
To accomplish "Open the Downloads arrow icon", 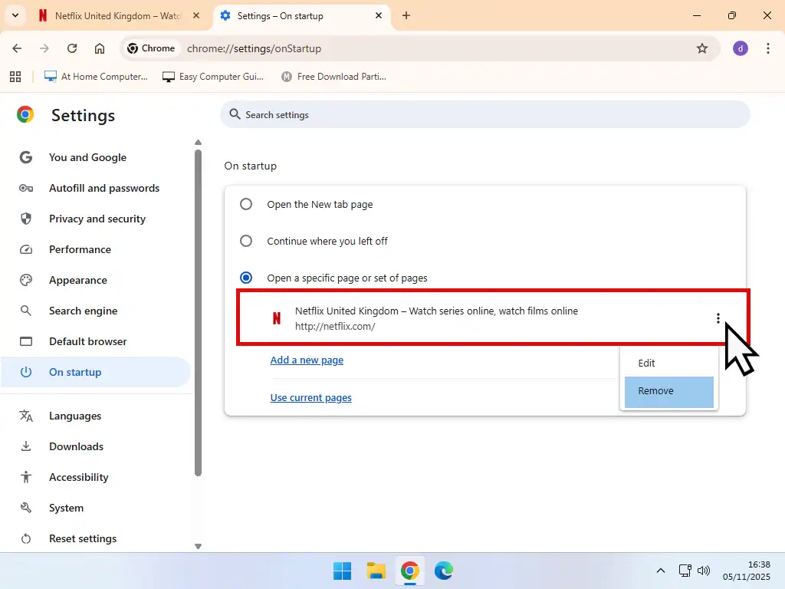I will pos(26,446).
